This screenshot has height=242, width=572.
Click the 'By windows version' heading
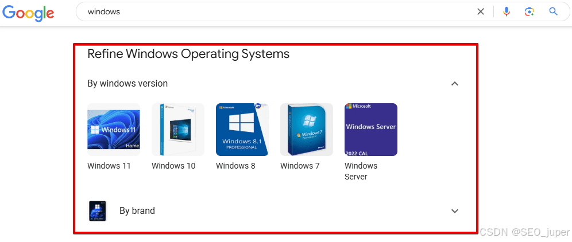coord(127,84)
